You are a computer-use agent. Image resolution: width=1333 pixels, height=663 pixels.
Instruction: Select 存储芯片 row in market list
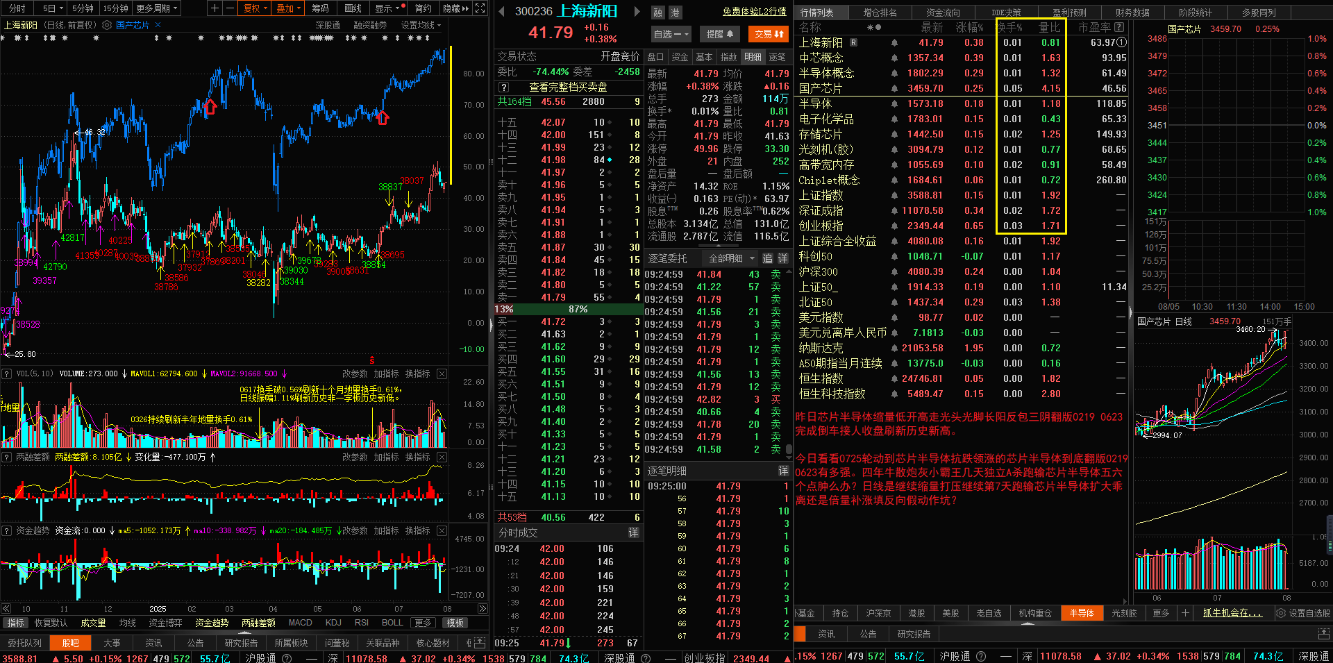pyautogui.click(x=962, y=134)
